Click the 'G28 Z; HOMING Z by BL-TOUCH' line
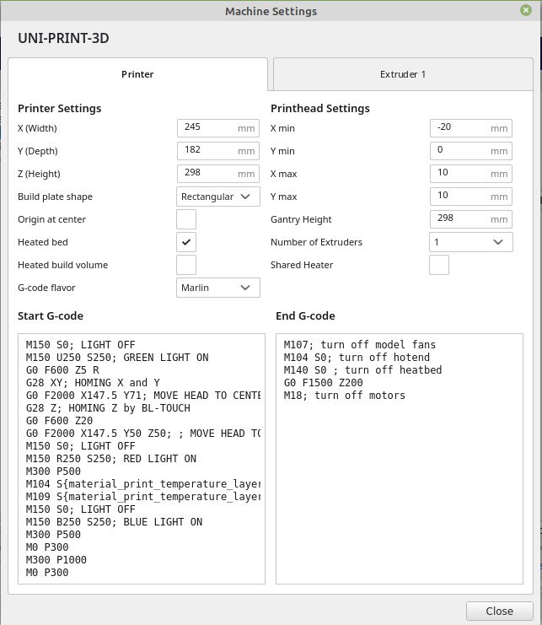542x625 pixels. (108, 408)
